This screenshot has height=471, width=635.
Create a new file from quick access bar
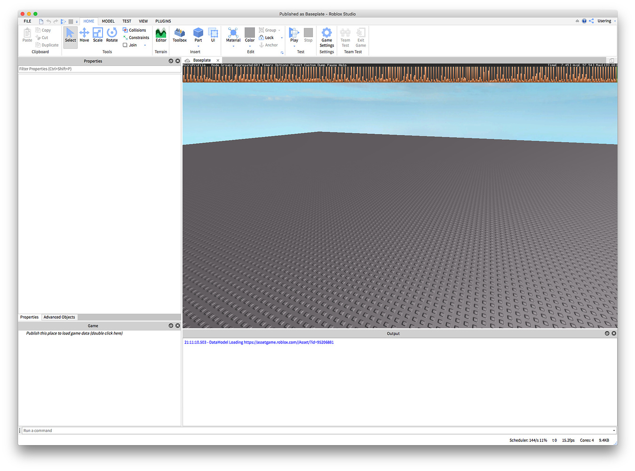[41, 21]
